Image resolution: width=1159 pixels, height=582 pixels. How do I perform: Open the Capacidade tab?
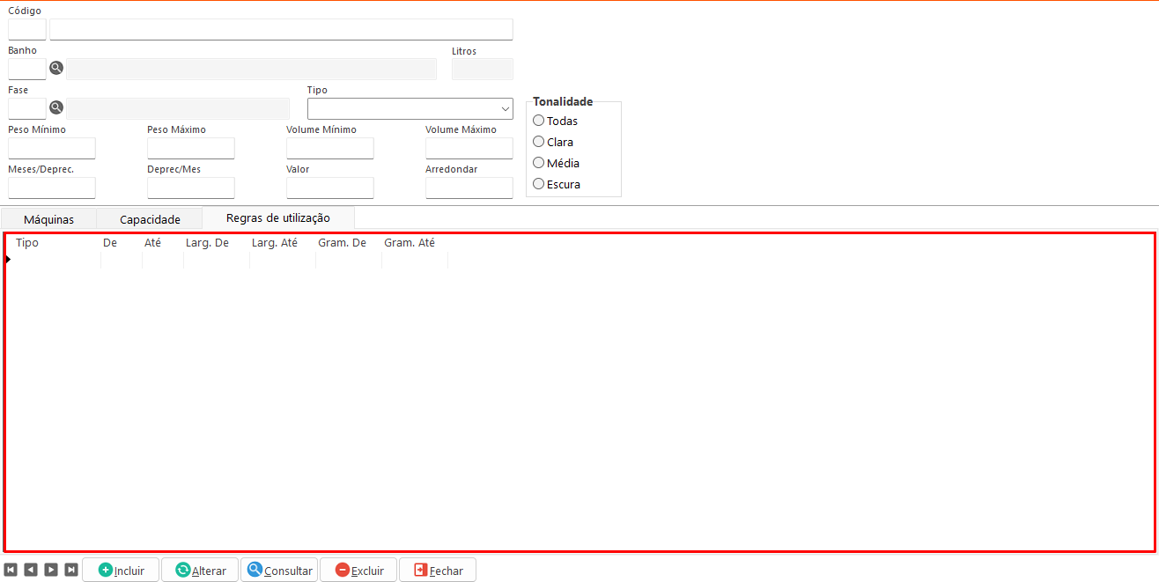(150, 219)
